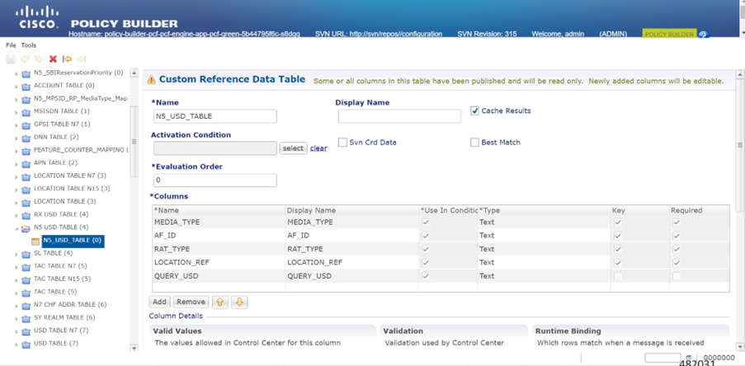Click the SY REALM TABLE folder icon

(x=26, y=318)
